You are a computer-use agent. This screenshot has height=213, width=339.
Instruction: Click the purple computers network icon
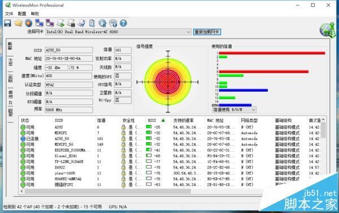point(50,23)
